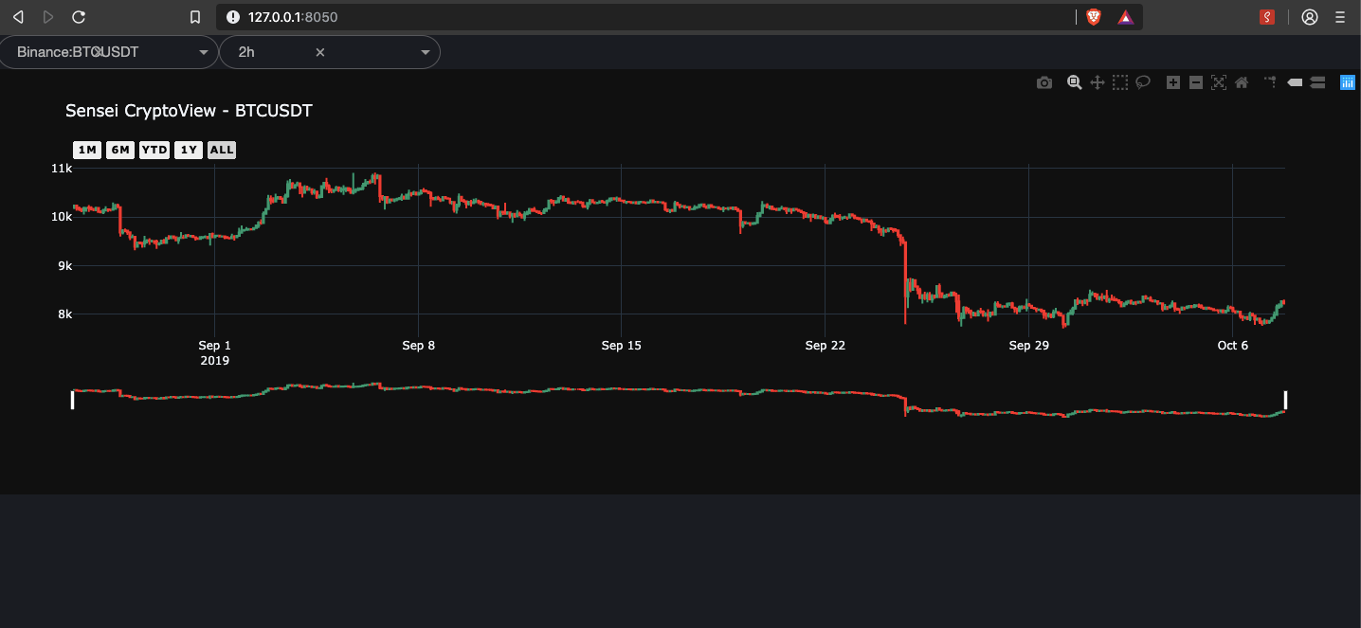The image size is (1361, 628).
Task: Click the left handle of the range slider
Action: tap(73, 399)
